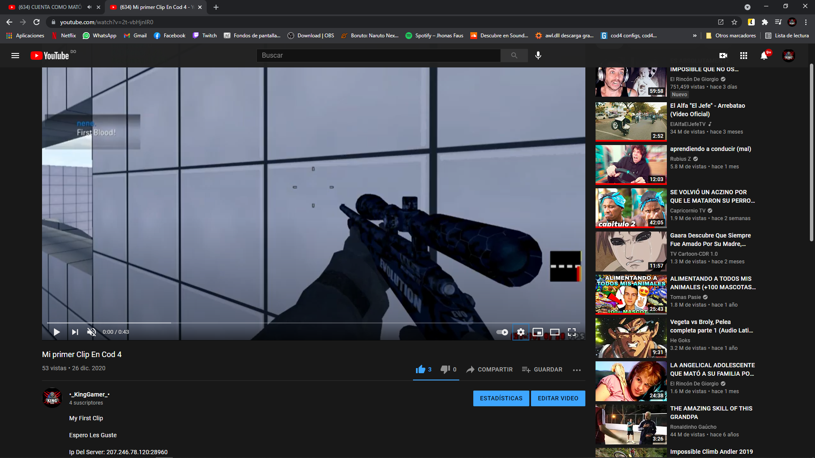View site information lock icon

click(x=53, y=22)
